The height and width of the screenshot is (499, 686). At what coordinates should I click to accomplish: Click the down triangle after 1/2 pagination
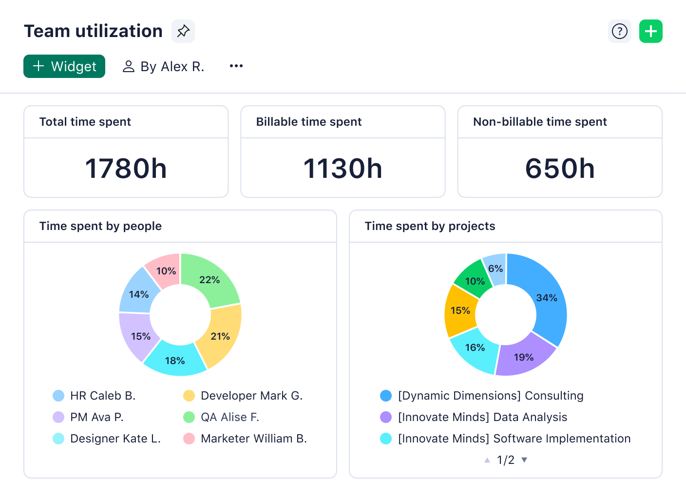[x=524, y=460]
